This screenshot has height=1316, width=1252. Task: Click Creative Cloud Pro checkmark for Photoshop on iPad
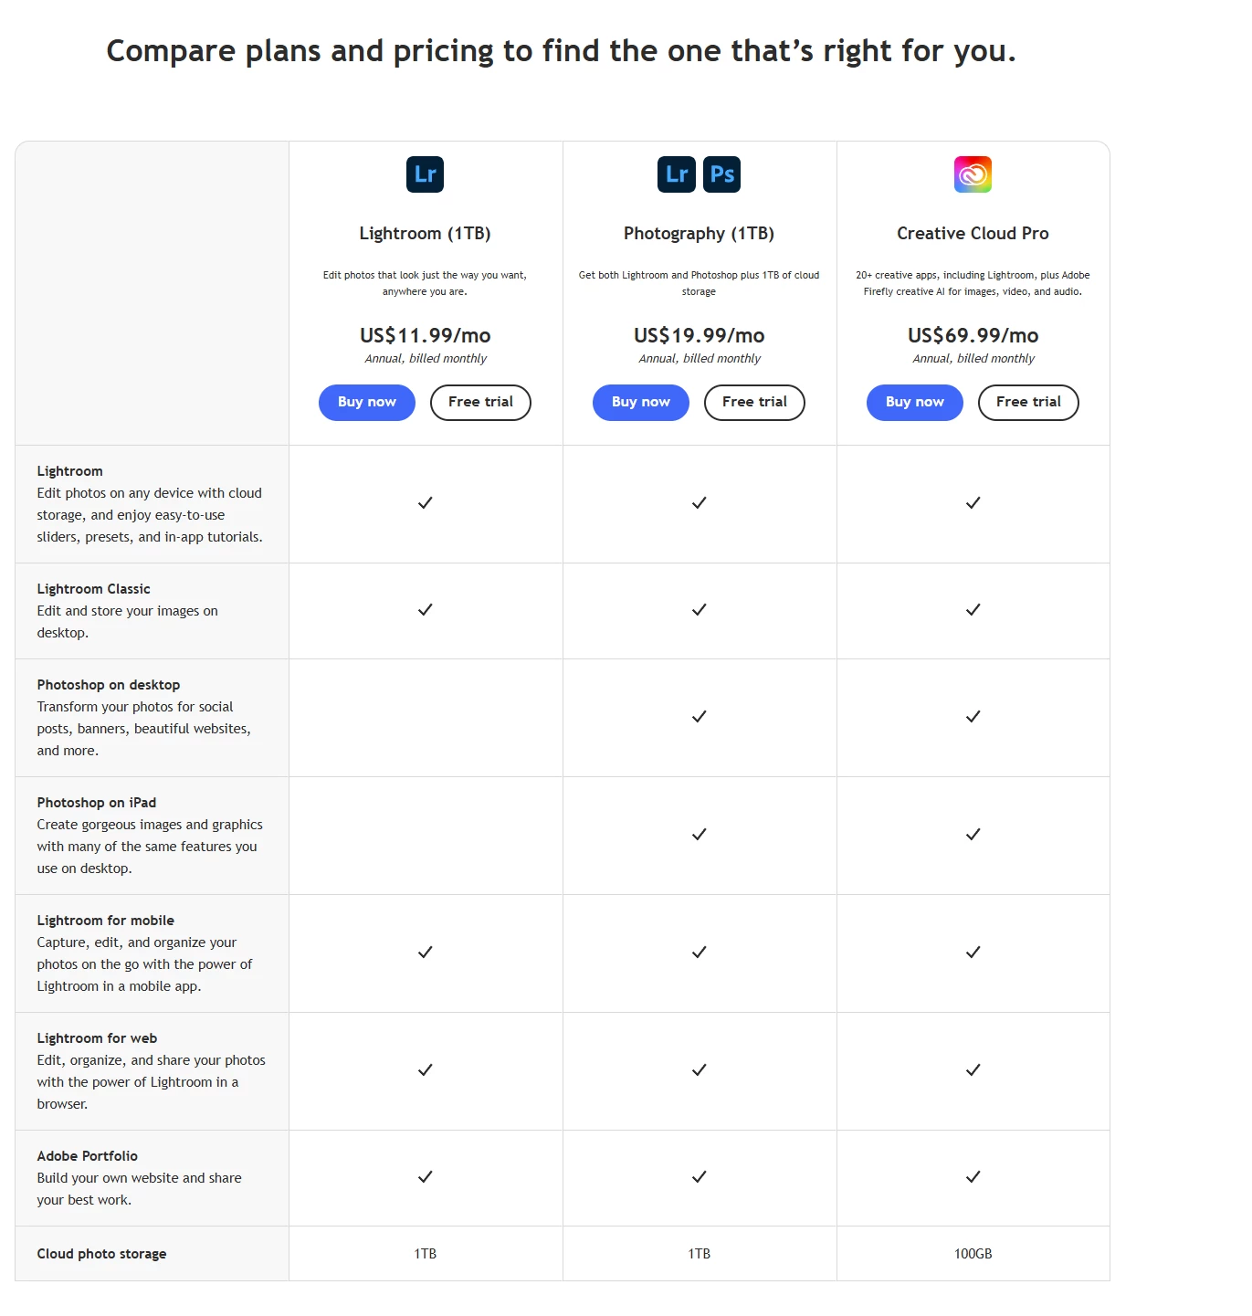(973, 835)
